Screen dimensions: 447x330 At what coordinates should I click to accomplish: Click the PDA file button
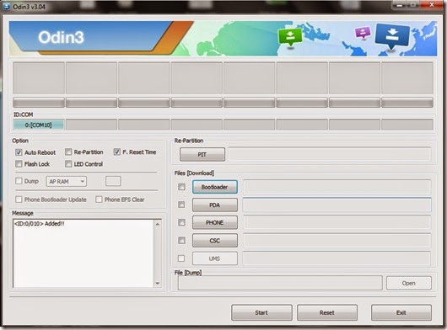pyautogui.click(x=215, y=205)
